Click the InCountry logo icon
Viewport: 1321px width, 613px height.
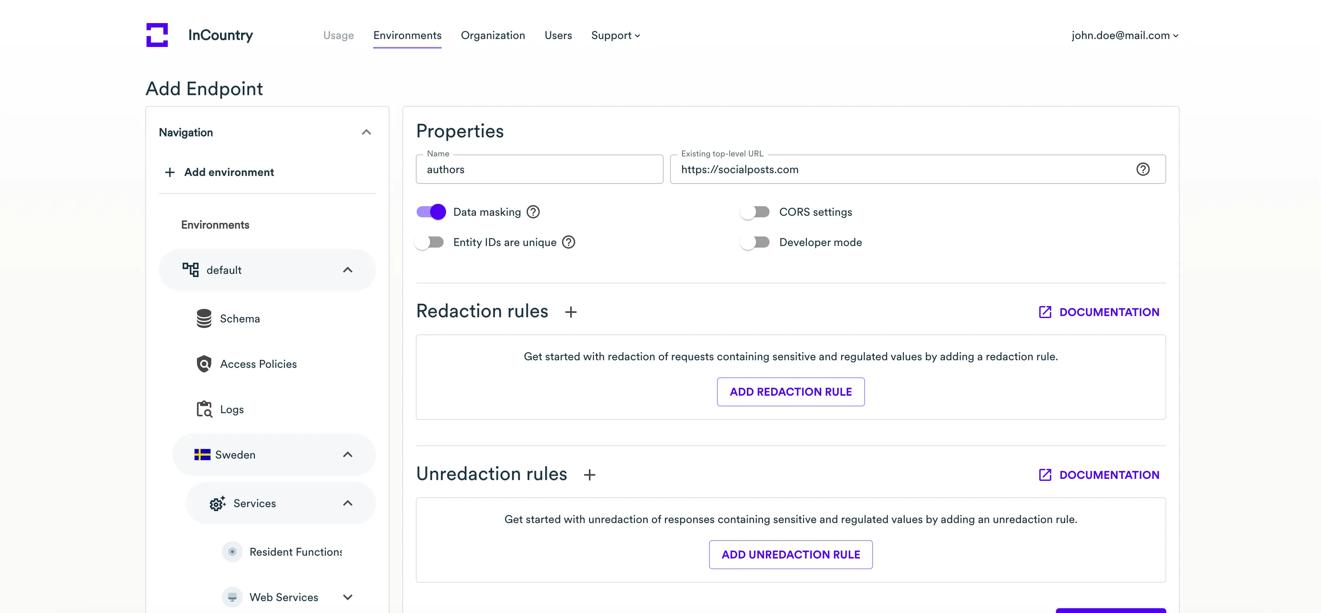point(157,35)
